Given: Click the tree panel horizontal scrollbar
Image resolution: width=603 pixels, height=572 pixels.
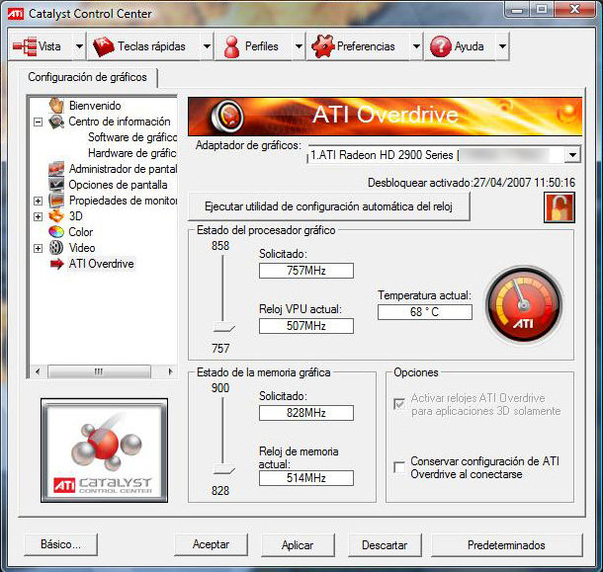Looking at the screenshot, I should point(99,371).
